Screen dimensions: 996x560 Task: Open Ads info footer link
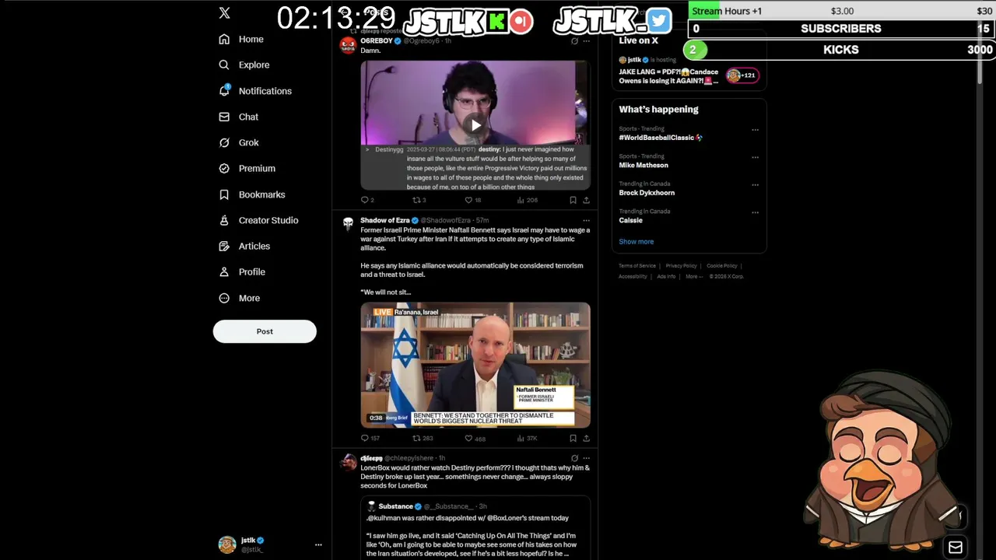(666, 277)
